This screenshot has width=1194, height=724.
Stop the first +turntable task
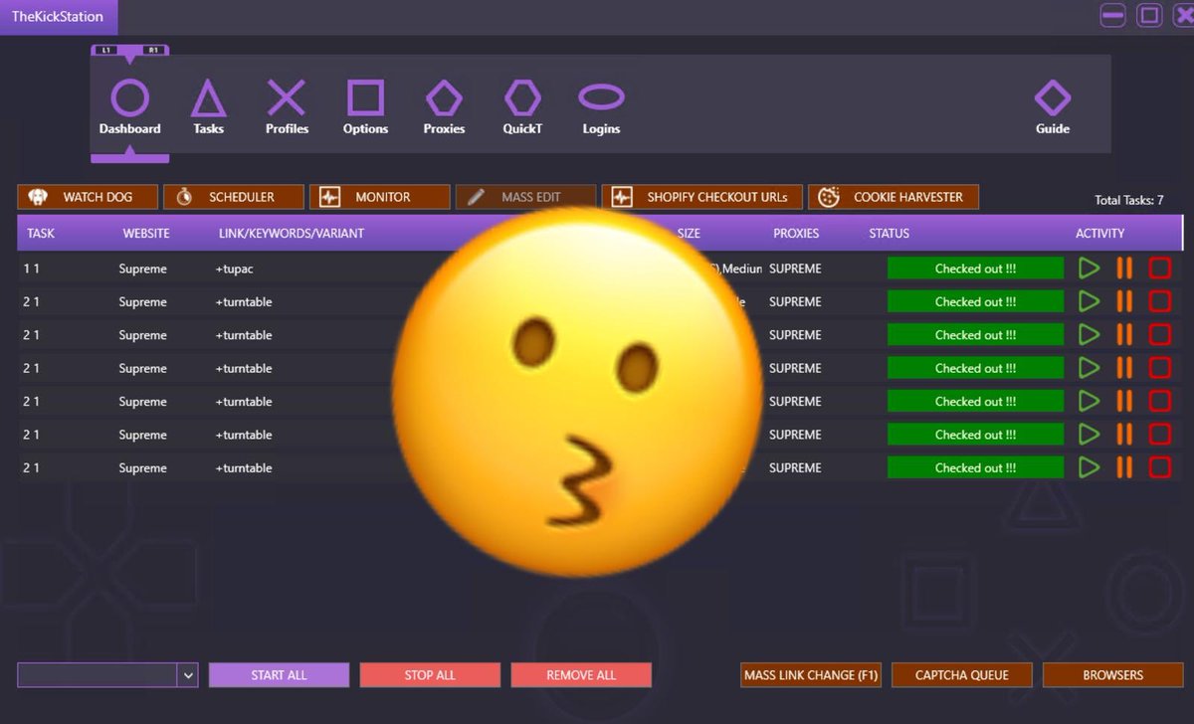point(1160,301)
